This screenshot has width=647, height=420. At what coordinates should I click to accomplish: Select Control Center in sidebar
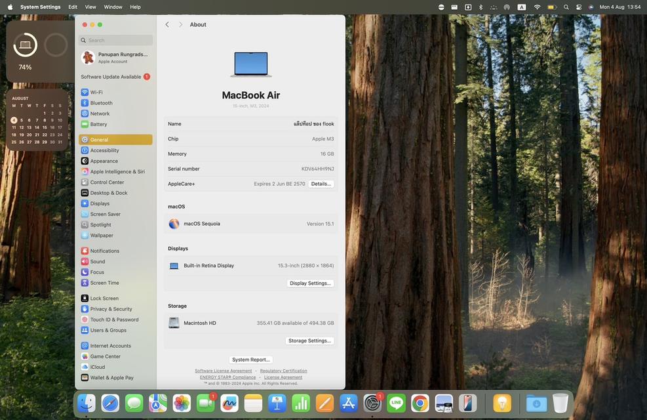pyautogui.click(x=115, y=182)
